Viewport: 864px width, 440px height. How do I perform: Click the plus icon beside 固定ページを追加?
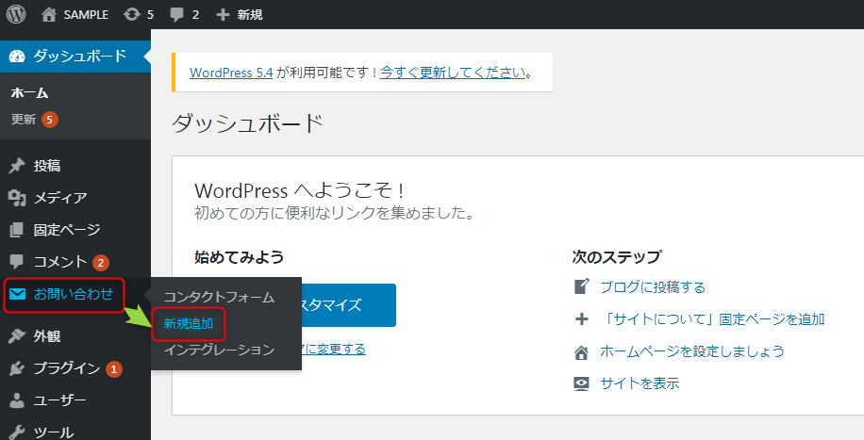click(x=581, y=318)
